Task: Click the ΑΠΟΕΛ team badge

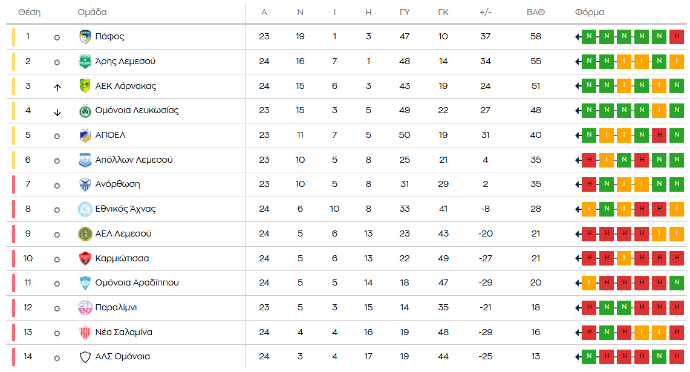Action: [85, 135]
